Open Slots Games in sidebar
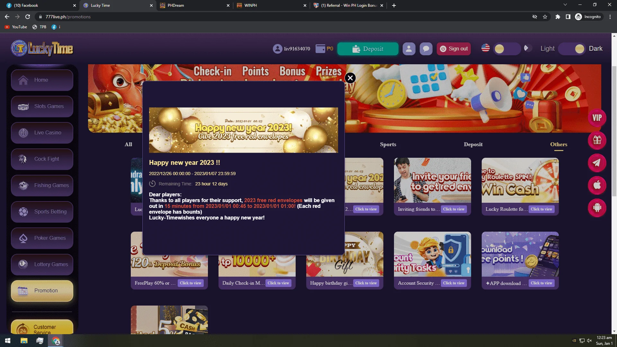This screenshot has width=617, height=347. [42, 106]
